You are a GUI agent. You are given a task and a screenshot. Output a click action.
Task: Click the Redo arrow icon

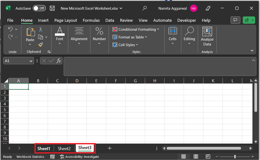point(11,37)
